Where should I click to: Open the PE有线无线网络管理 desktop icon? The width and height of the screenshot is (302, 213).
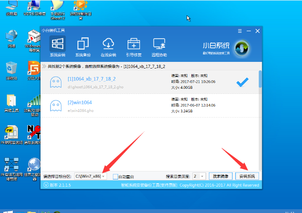coord(11,169)
